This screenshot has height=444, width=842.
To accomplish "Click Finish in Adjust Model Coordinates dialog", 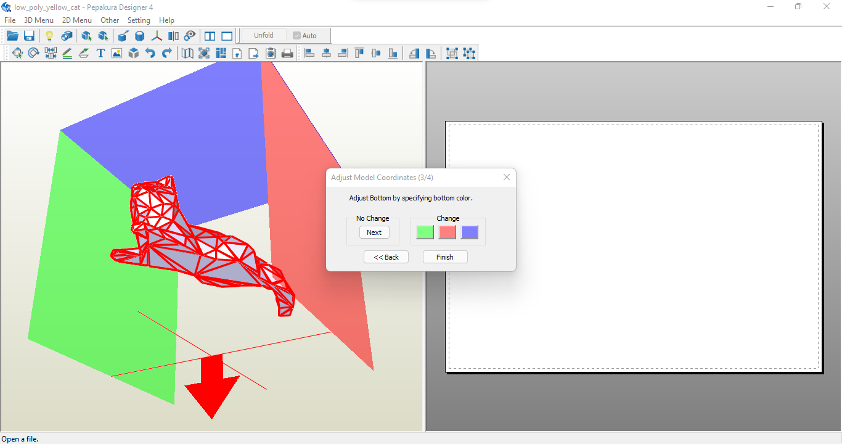I will tap(445, 257).
